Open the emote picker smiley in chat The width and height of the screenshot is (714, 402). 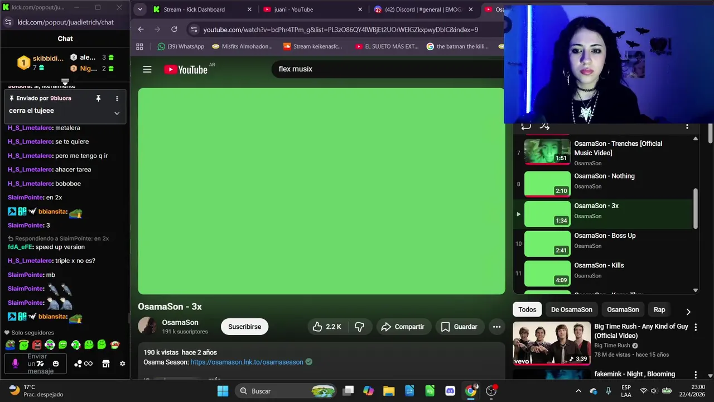click(56, 363)
